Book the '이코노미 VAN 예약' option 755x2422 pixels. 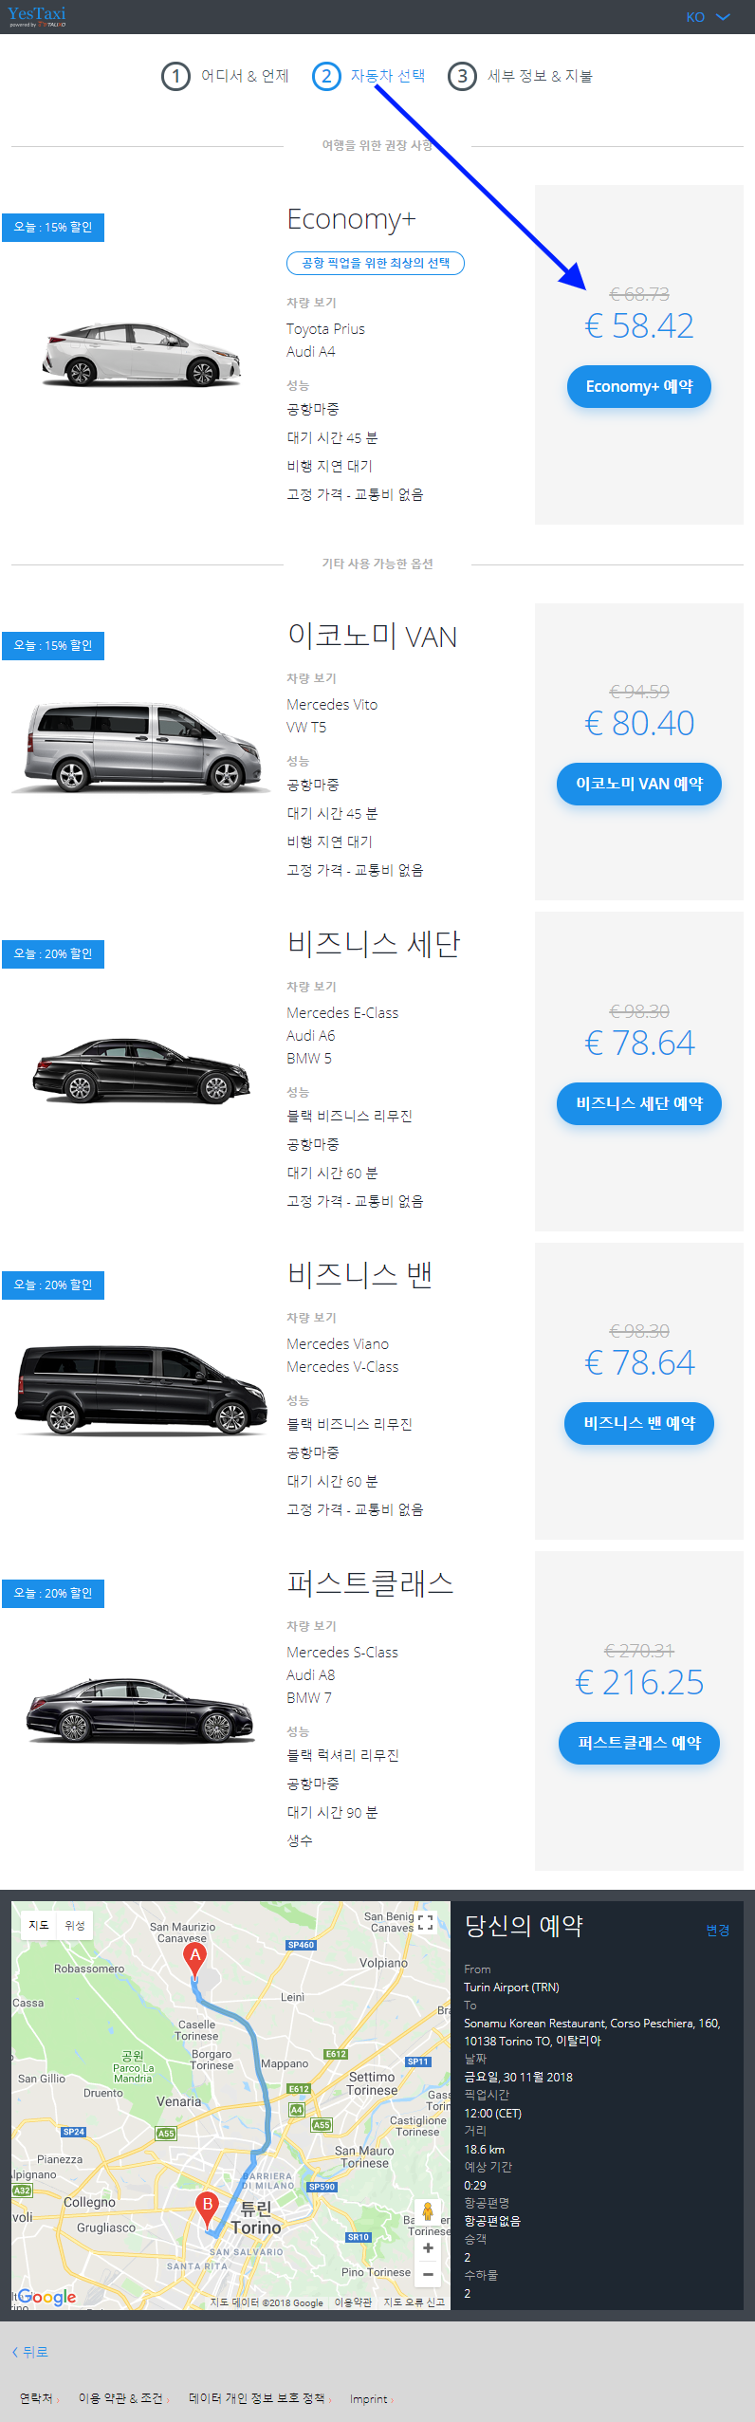(639, 784)
